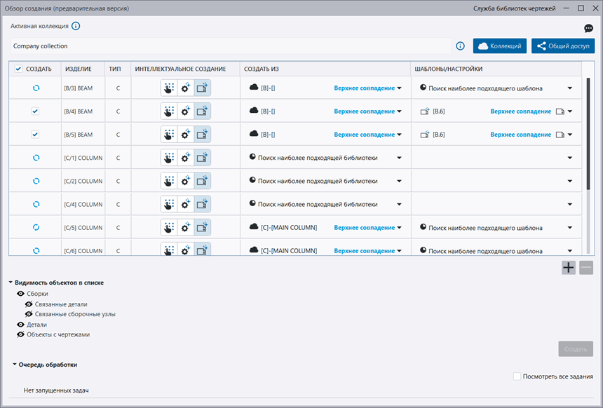Click info icon next to Активная коллекция

[76, 26]
